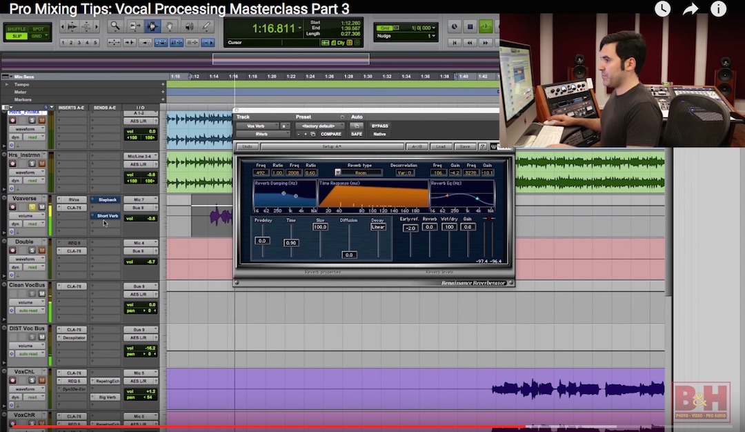This screenshot has width=745, height=432.
Task: Mute the Double track
Action: coord(41,250)
